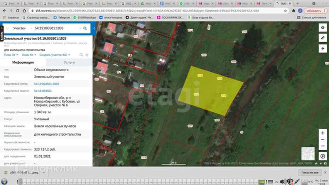
Task: Open the Участки search type dropdown
Action: pyautogui.click(x=30, y=28)
